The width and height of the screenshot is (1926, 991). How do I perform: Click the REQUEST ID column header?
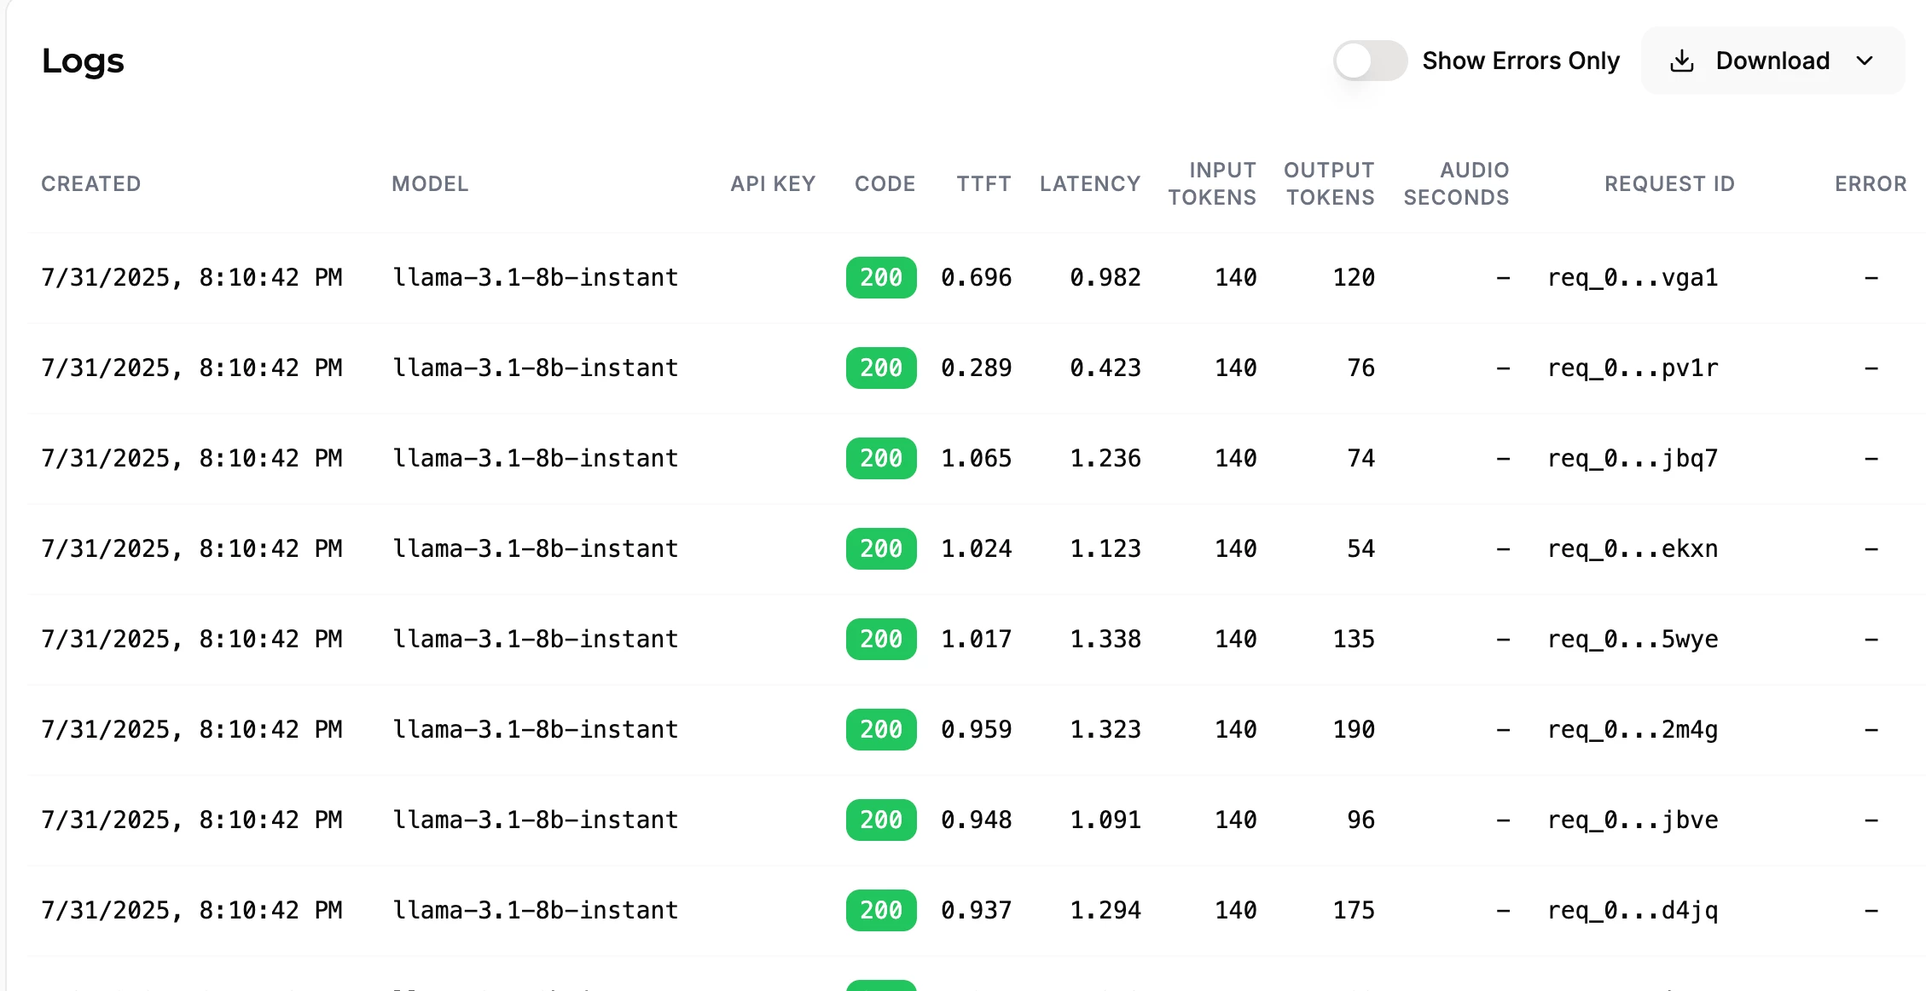(x=1669, y=183)
